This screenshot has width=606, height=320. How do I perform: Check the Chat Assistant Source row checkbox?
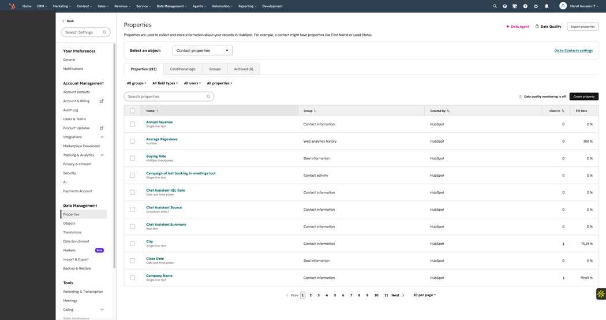(133, 209)
